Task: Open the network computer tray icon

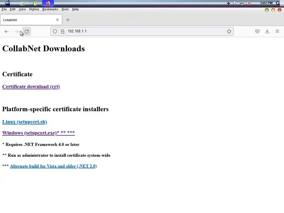Action: coord(242,3)
